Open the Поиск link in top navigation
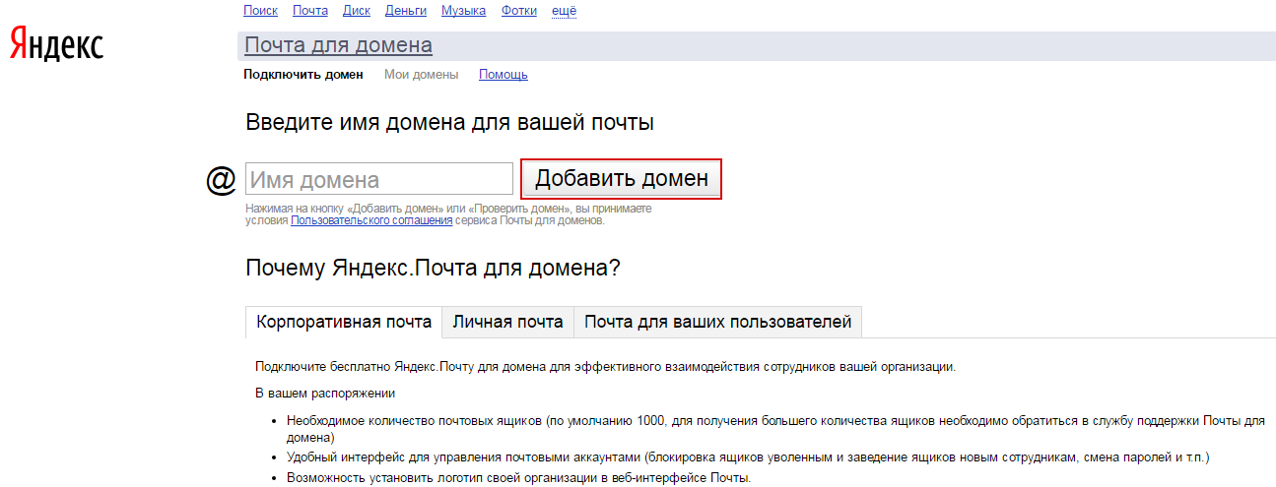Image resolution: width=1276 pixels, height=487 pixels. pyautogui.click(x=260, y=11)
